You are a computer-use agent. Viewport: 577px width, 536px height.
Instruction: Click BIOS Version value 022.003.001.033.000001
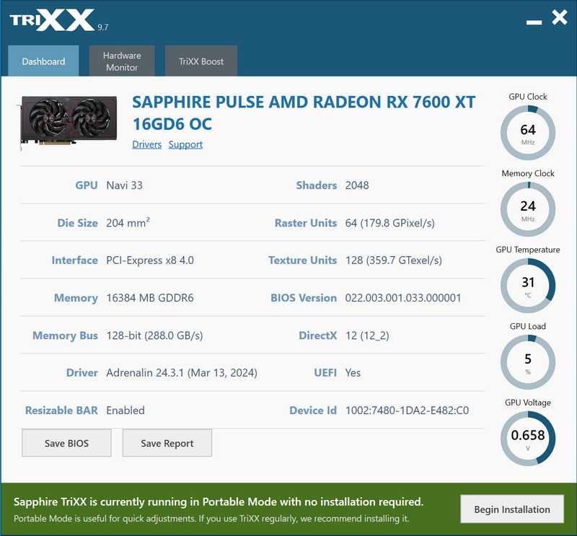point(403,298)
